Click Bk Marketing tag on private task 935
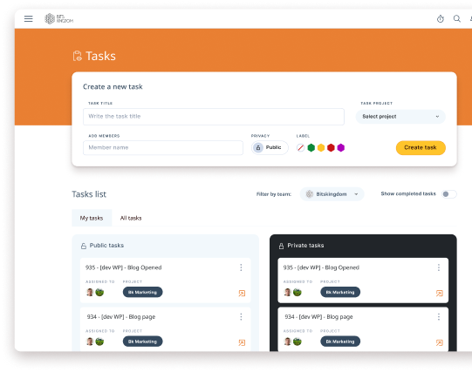This screenshot has width=472, height=372. point(340,292)
